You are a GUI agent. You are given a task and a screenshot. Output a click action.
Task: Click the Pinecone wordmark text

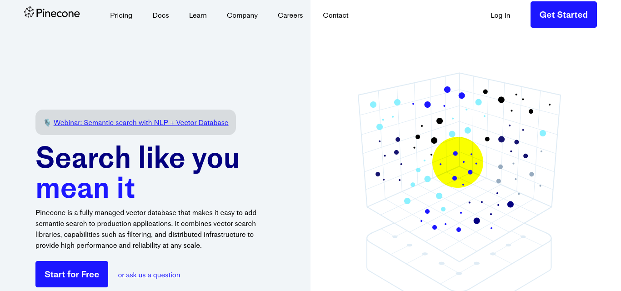(x=58, y=14)
